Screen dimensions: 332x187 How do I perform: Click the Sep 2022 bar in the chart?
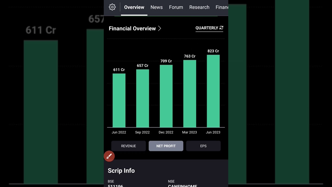point(143,98)
